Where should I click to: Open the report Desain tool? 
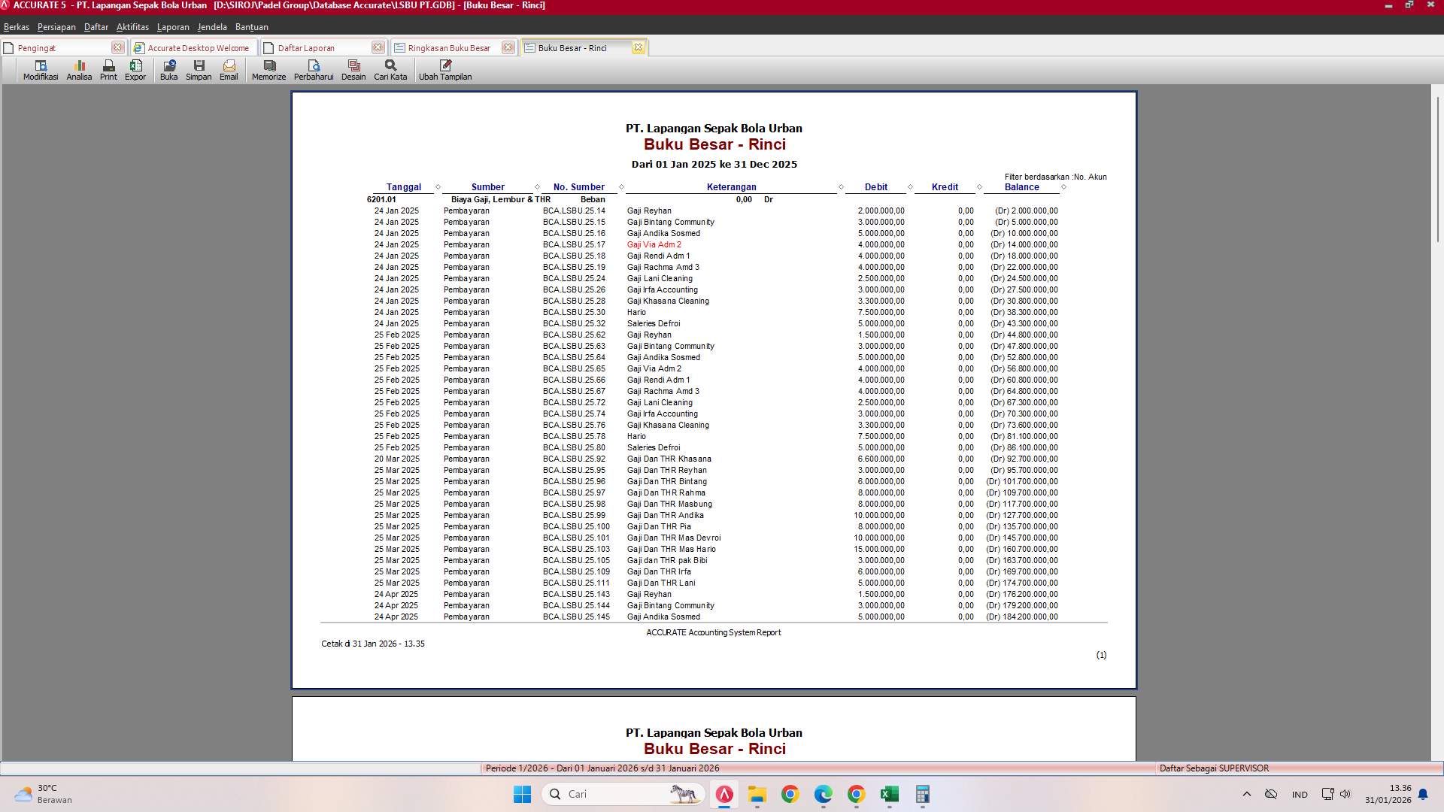point(353,70)
